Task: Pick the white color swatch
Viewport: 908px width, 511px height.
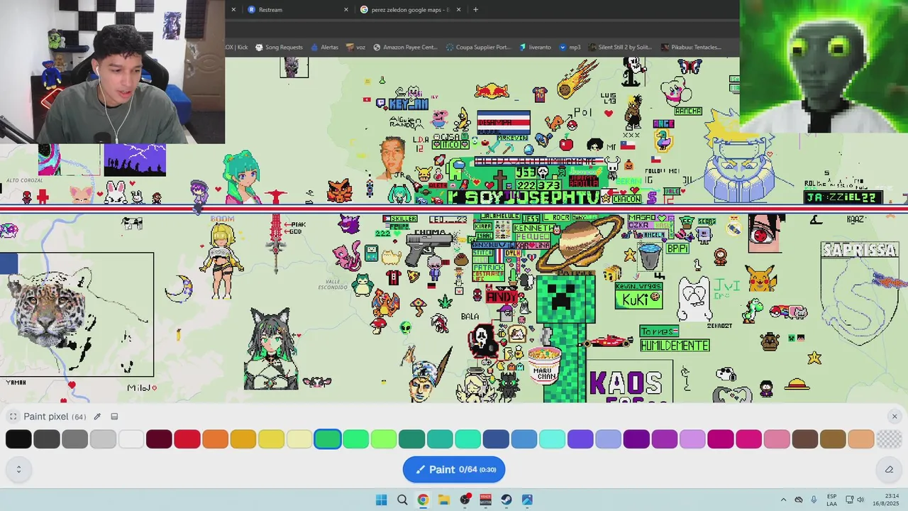Action: pyautogui.click(x=131, y=439)
